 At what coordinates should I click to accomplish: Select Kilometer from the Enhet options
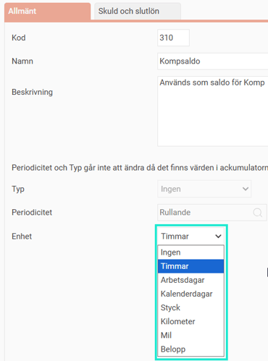click(x=191, y=321)
